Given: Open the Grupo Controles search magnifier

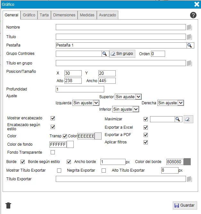Looking at the screenshot, I should (105, 54).
